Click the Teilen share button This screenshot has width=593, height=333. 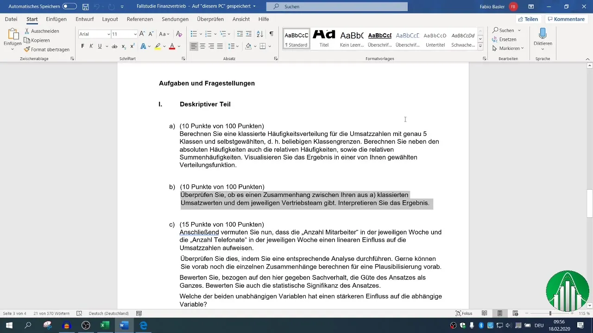click(x=528, y=19)
